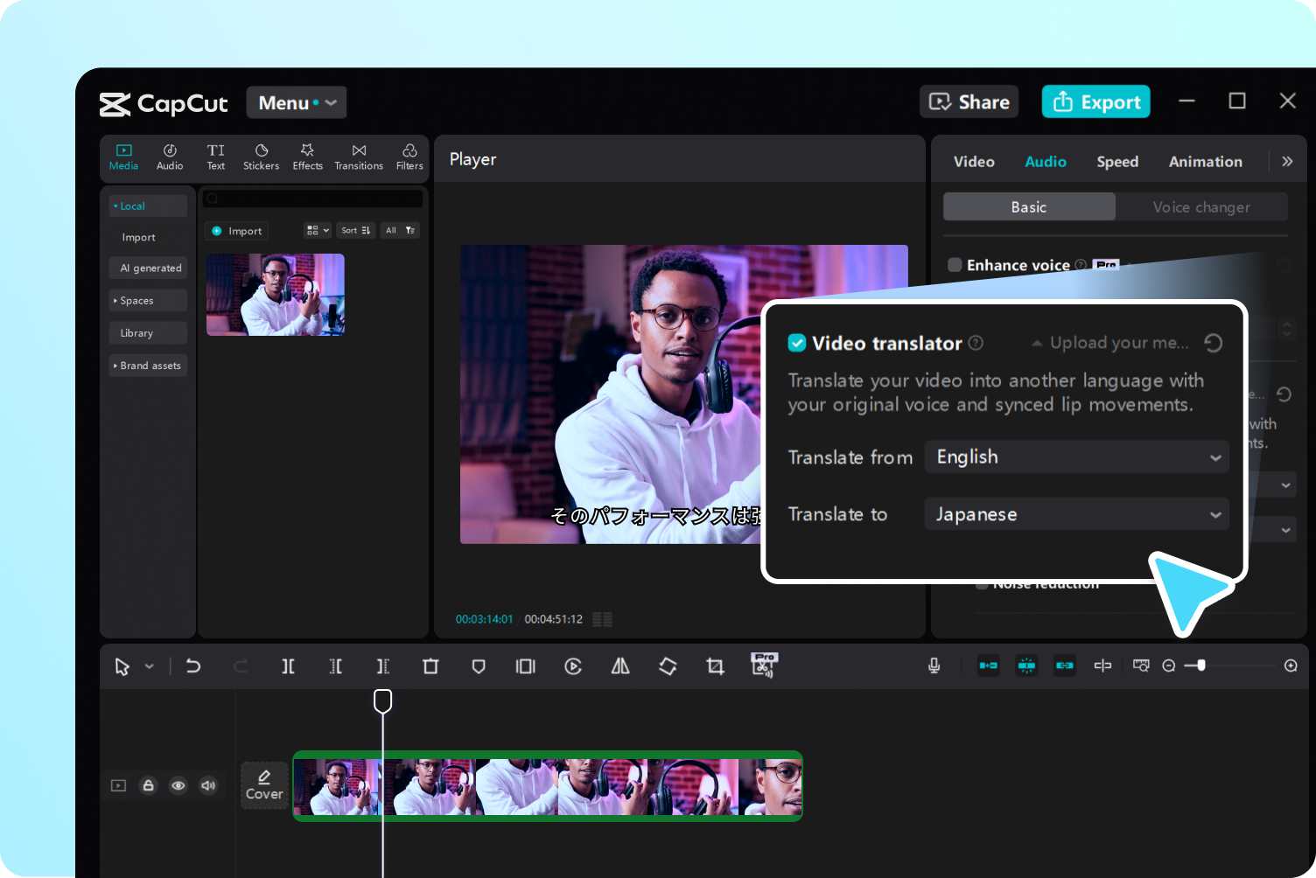Viewport: 1316px width, 878px height.
Task: Open the Media panel
Action: 123,157
